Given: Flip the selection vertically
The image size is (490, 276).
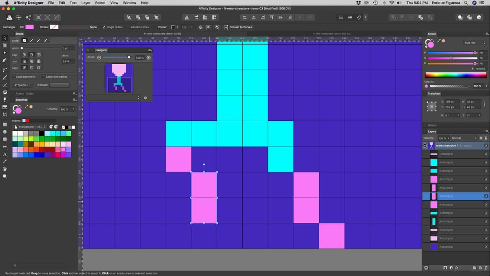Looking at the screenshot, I should tap(196, 18).
